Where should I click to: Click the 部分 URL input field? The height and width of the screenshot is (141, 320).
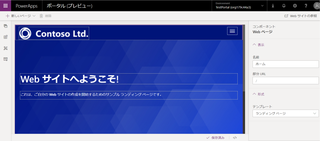pos(286,81)
